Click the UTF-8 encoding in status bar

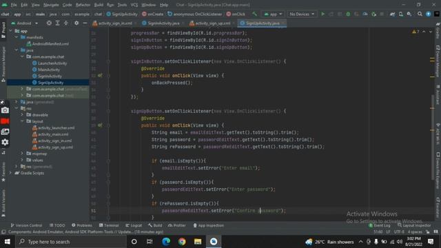pyautogui.click(x=399, y=232)
